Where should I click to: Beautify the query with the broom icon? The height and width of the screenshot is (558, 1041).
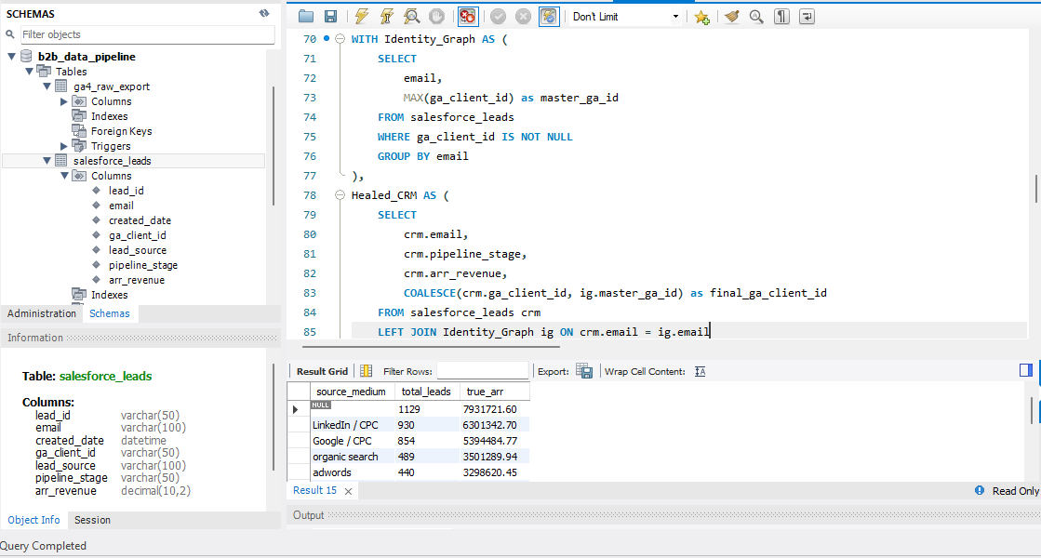click(731, 17)
